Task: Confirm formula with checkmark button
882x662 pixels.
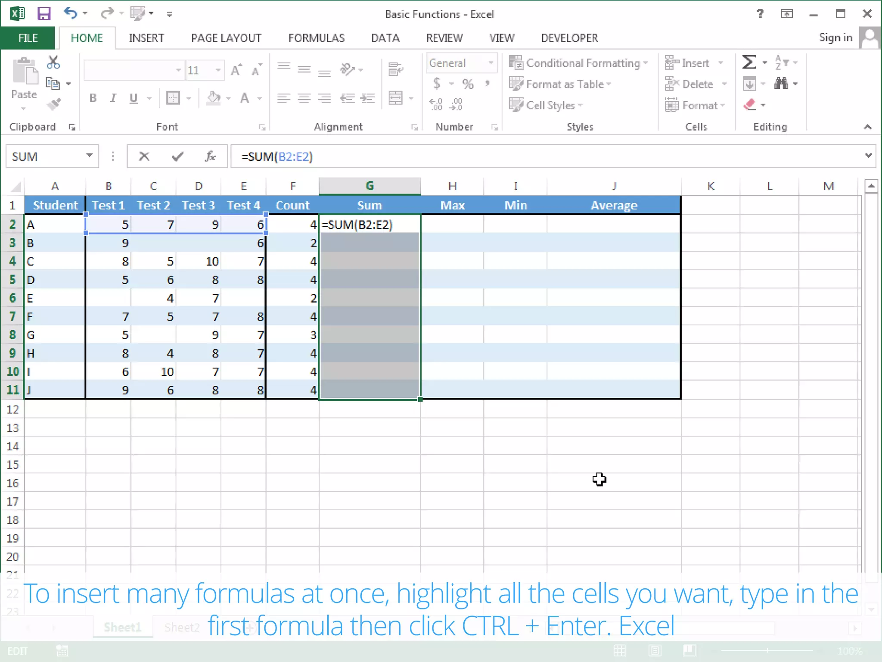Action: [177, 156]
